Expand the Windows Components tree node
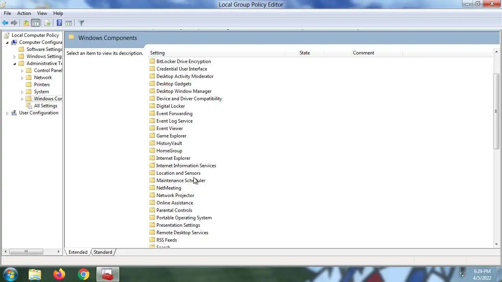 click(x=22, y=99)
